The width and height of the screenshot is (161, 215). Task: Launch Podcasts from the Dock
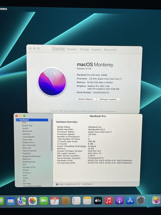[119, 200]
